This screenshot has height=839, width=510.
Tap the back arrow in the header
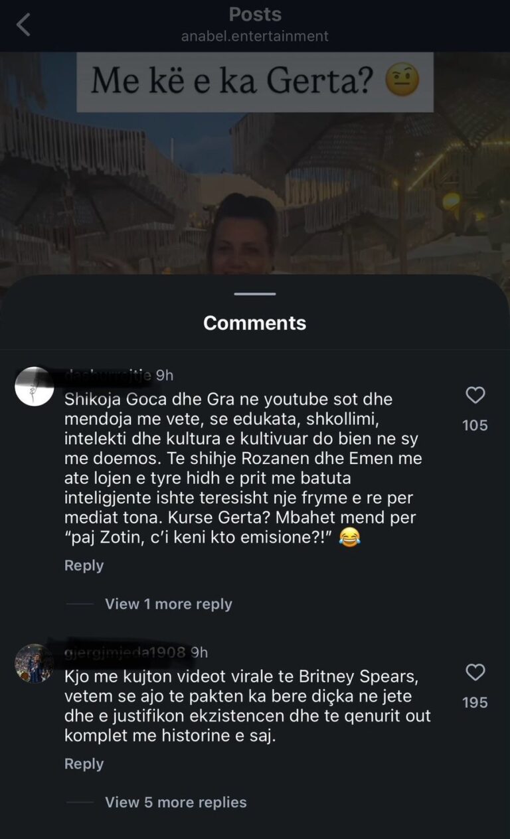coord(23,26)
